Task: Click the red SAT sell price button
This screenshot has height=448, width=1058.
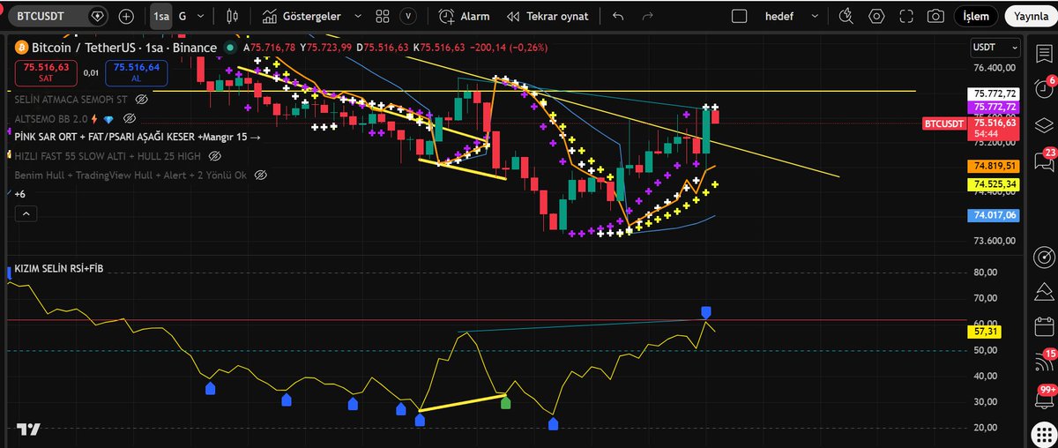Action: tap(45, 71)
